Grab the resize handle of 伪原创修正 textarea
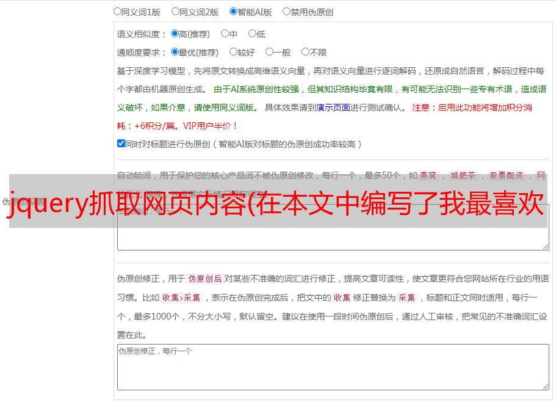Viewport: 556px width, 402px height. tap(546, 387)
